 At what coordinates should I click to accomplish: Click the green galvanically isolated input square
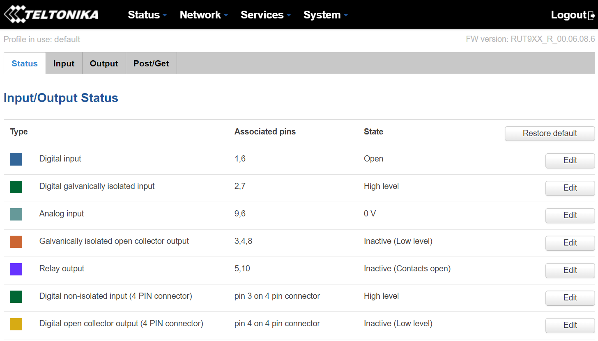(x=16, y=186)
